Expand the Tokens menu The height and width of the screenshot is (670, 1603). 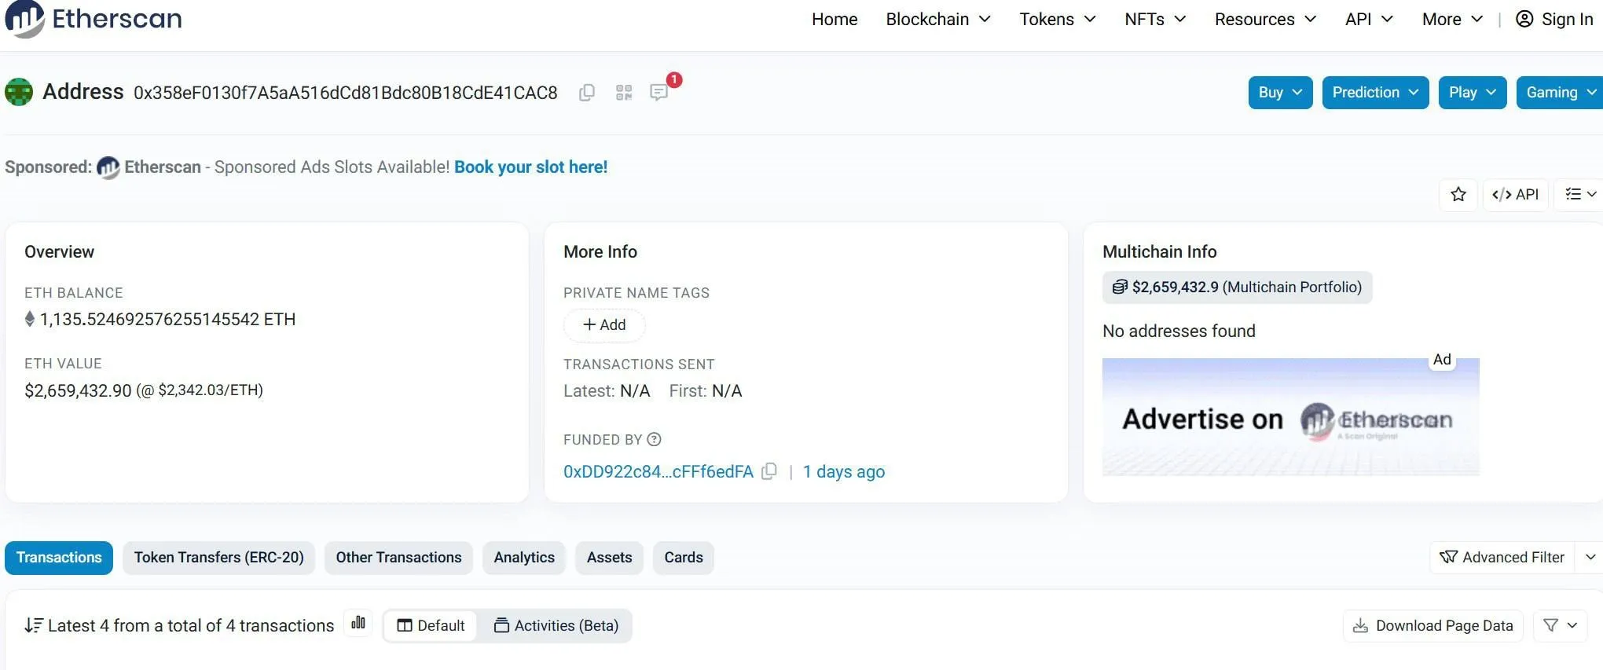[x=1058, y=19]
